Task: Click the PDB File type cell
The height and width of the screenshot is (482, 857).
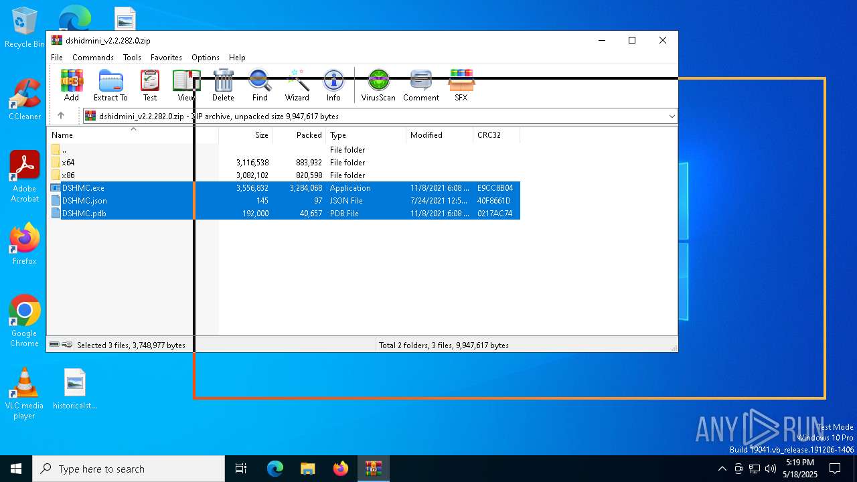Action: point(344,214)
